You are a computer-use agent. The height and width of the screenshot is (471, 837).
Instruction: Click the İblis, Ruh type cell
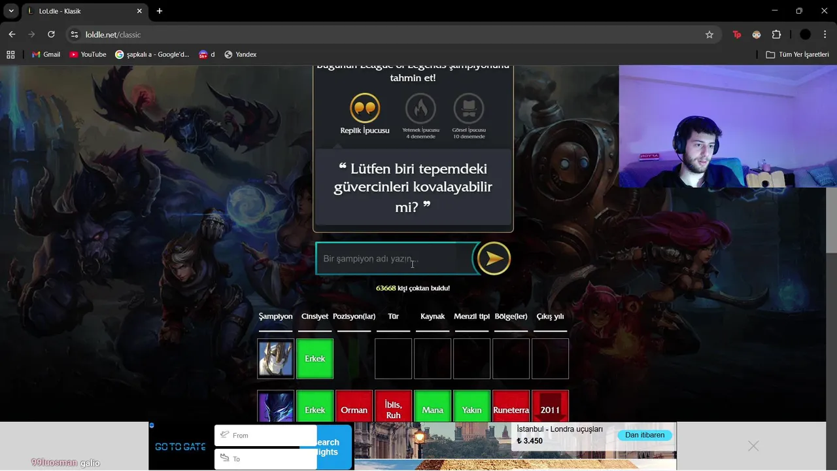[x=394, y=406]
